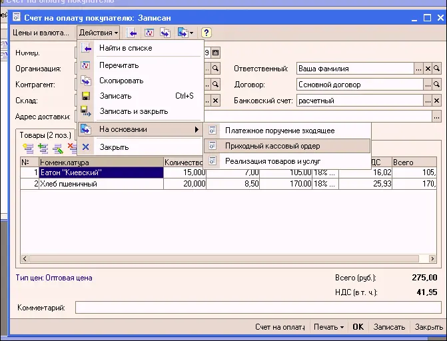Click the Договор field Основной договор
The image size is (447, 341).
(360, 85)
